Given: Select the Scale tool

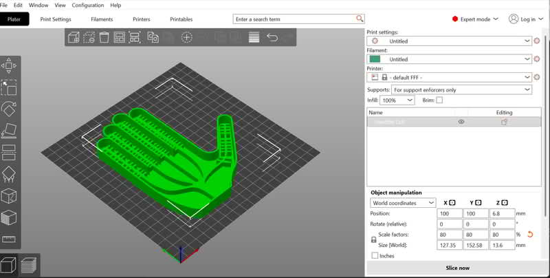Looking at the screenshot, I should [x=9, y=87].
